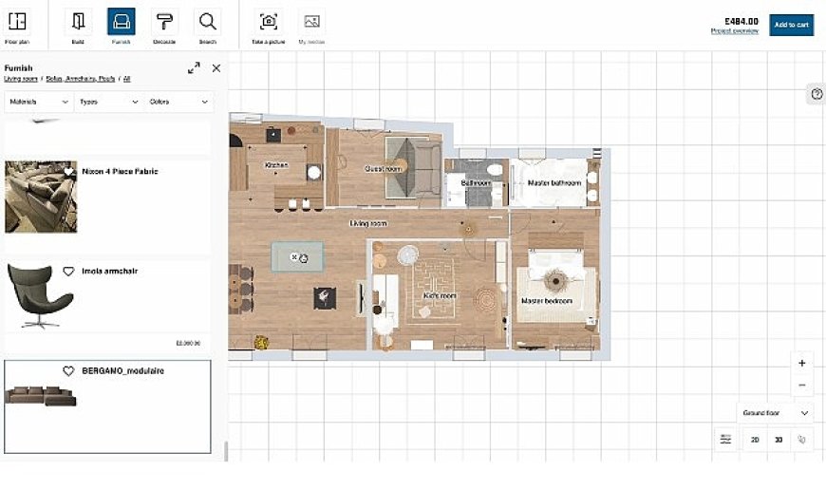Select the BERGAMO_modulaire sofa thumbnail

click(x=41, y=396)
